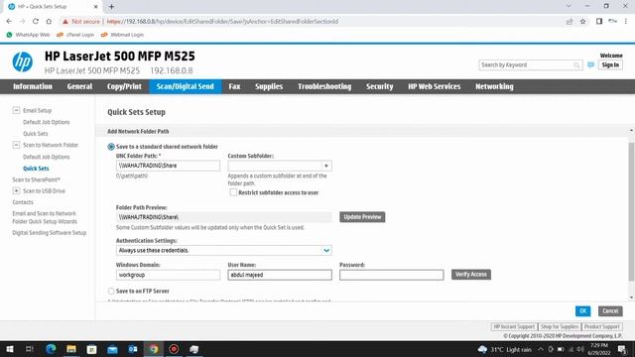The image size is (635, 357).
Task: Open the HP Web Services tab
Action: click(435, 86)
